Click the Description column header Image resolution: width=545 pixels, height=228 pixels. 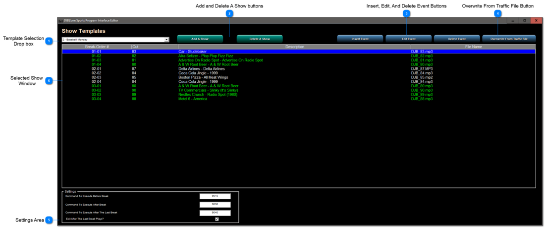point(294,47)
